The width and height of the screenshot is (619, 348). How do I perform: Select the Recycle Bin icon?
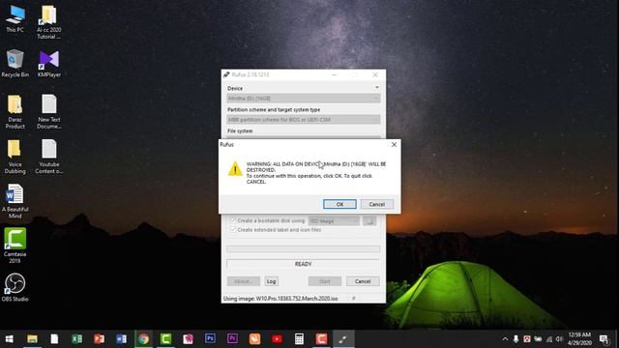[x=15, y=63]
